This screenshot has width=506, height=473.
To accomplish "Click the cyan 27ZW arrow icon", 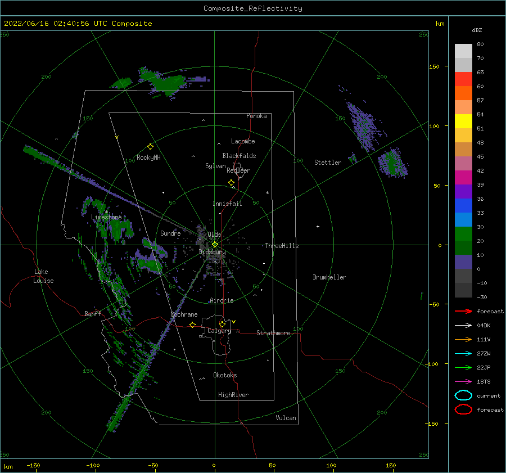I will click(463, 354).
